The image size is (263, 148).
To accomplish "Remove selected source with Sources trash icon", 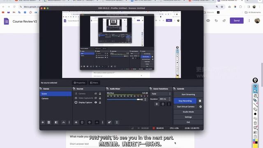I will point(82,123).
